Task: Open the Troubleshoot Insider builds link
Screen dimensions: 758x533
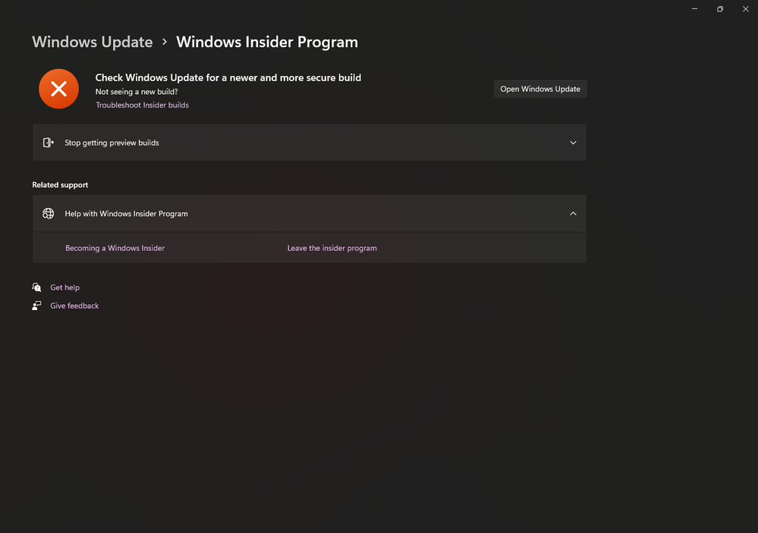Action: point(142,105)
